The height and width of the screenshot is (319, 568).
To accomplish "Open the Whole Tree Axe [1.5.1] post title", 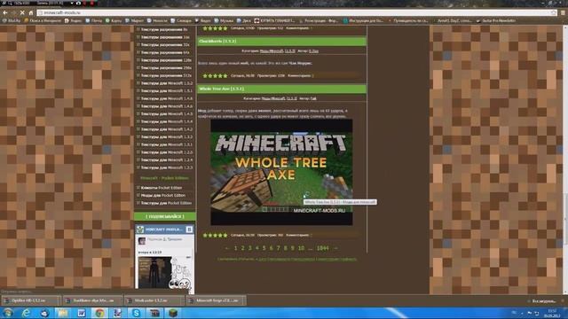I will click(x=221, y=89).
